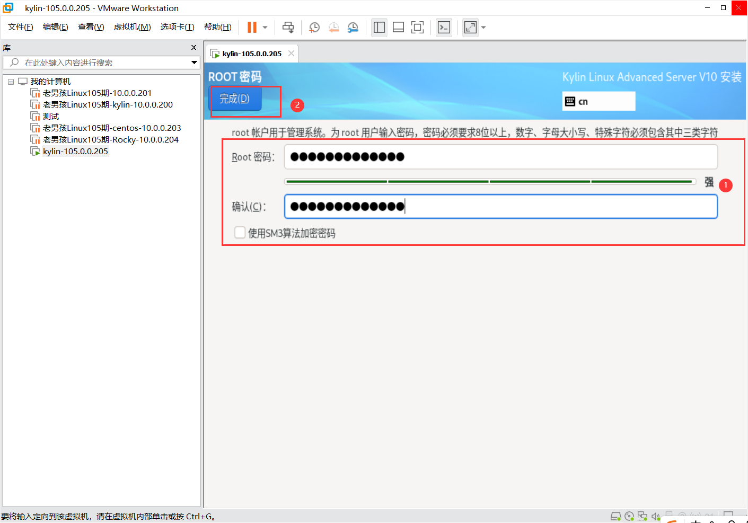The width and height of the screenshot is (748, 523).
Task: Open the 查看(V) menu
Action: pos(91,27)
